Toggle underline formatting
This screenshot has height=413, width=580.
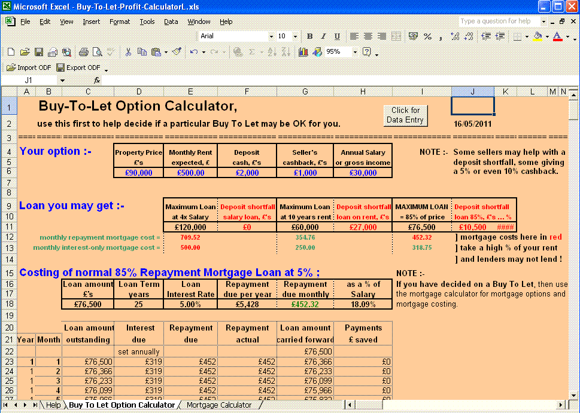337,36
